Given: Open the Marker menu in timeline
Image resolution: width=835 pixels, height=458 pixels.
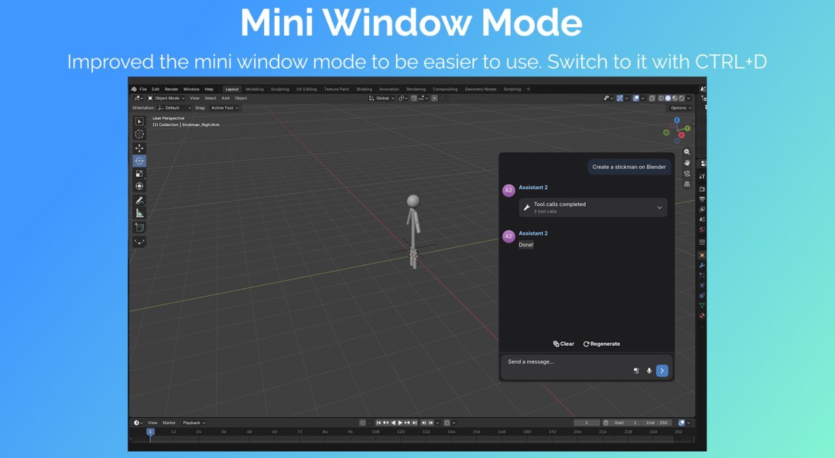Looking at the screenshot, I should coord(169,423).
